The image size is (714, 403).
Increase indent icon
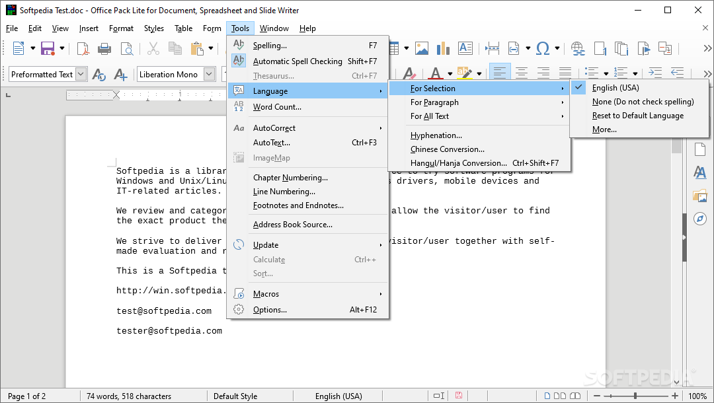[655, 73]
